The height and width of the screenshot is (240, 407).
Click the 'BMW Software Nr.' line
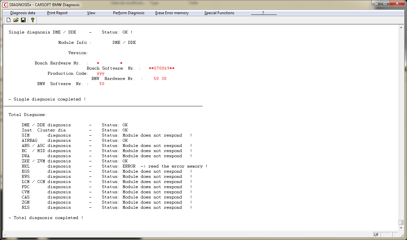point(71,84)
